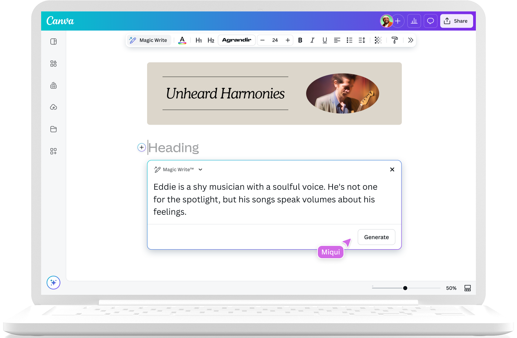
Task: Open the text color picker
Action: (x=182, y=40)
